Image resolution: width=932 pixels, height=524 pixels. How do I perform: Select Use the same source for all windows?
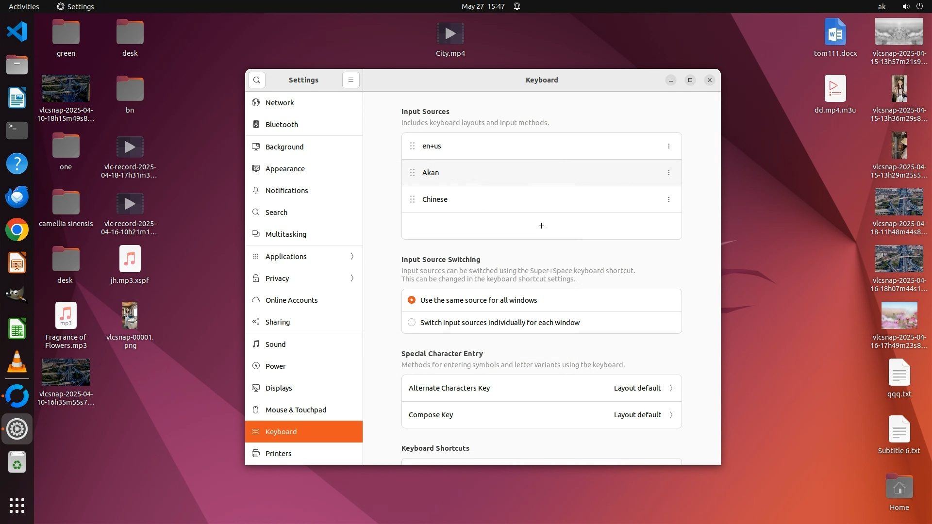412,300
